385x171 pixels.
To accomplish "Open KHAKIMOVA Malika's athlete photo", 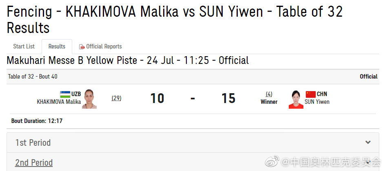I will 89,99.
